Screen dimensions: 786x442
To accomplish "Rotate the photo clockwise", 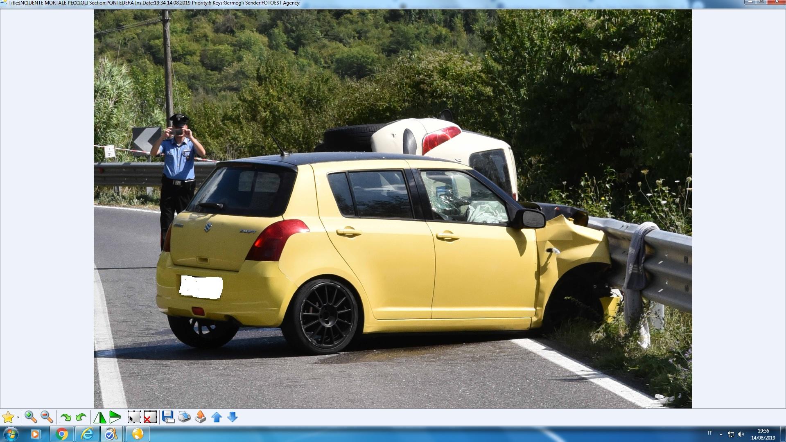I will pos(65,417).
